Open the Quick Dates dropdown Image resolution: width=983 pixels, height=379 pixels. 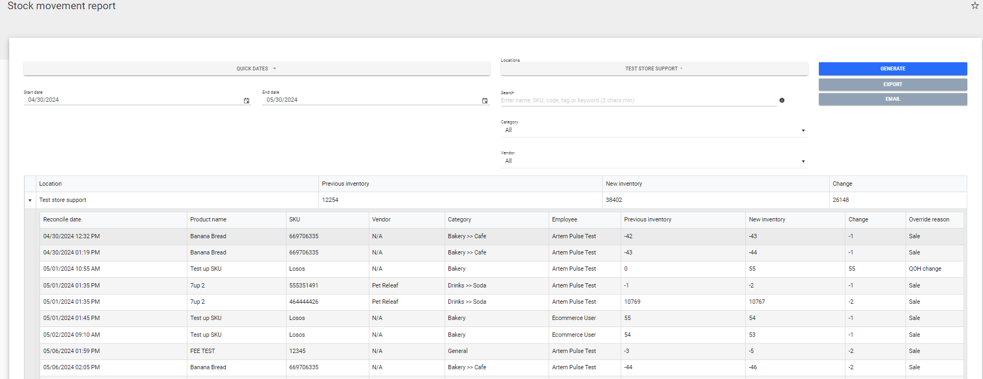click(x=257, y=69)
